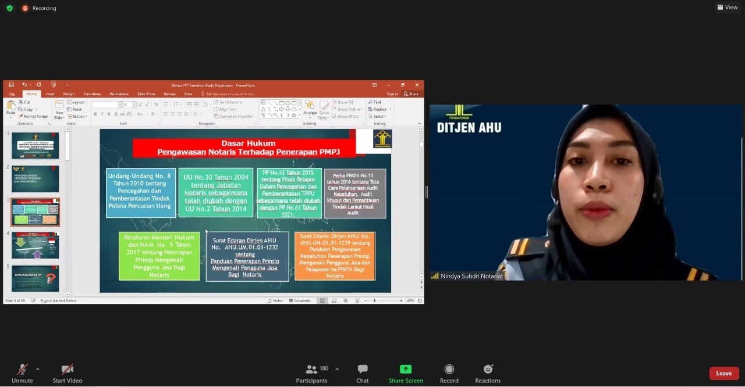Switch to the Insert ribbon tab
Image resolution: width=745 pixels, height=387 pixels.
[50, 94]
